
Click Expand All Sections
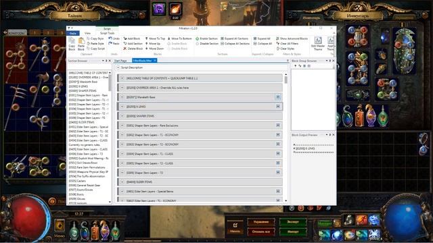click(235, 38)
